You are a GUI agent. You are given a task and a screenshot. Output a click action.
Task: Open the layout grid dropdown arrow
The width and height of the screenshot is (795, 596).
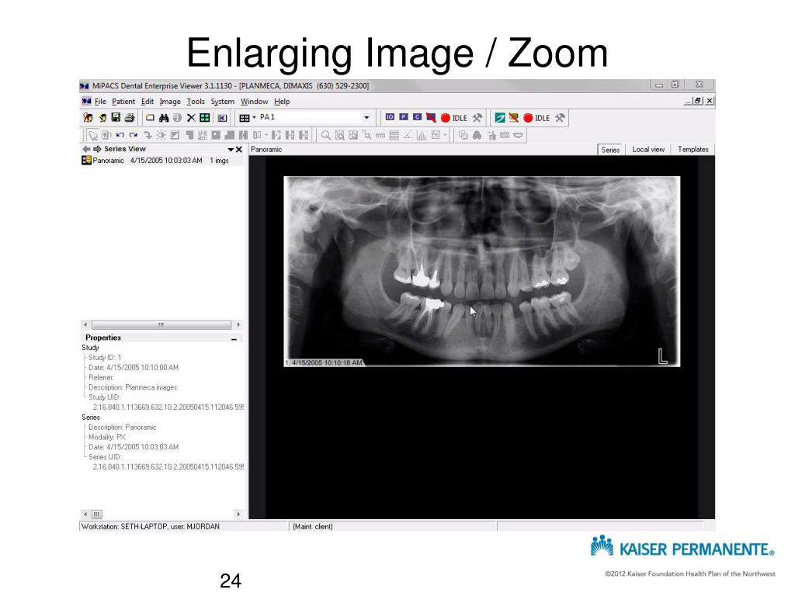click(x=254, y=118)
